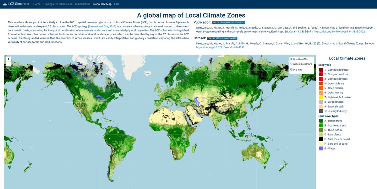
Task: Click Open midrise color swatch
Action: [x=321, y=88]
